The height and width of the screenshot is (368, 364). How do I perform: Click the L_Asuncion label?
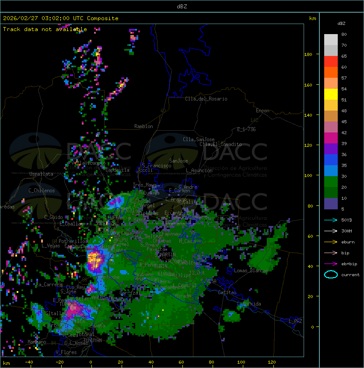pos(199,170)
